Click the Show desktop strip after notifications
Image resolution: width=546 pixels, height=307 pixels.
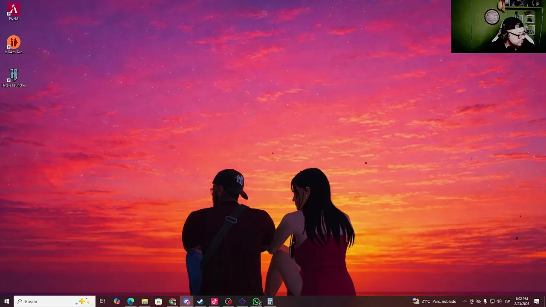point(545,301)
